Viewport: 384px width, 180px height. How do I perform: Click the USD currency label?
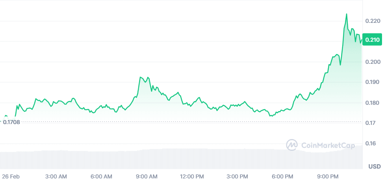(374, 167)
